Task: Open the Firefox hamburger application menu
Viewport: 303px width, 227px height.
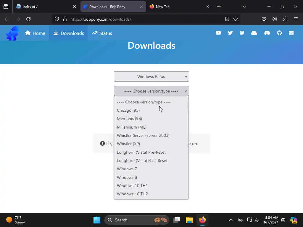Action: (296, 19)
